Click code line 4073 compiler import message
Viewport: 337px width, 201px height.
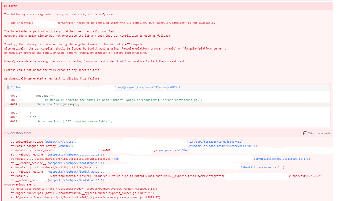click(x=122, y=100)
